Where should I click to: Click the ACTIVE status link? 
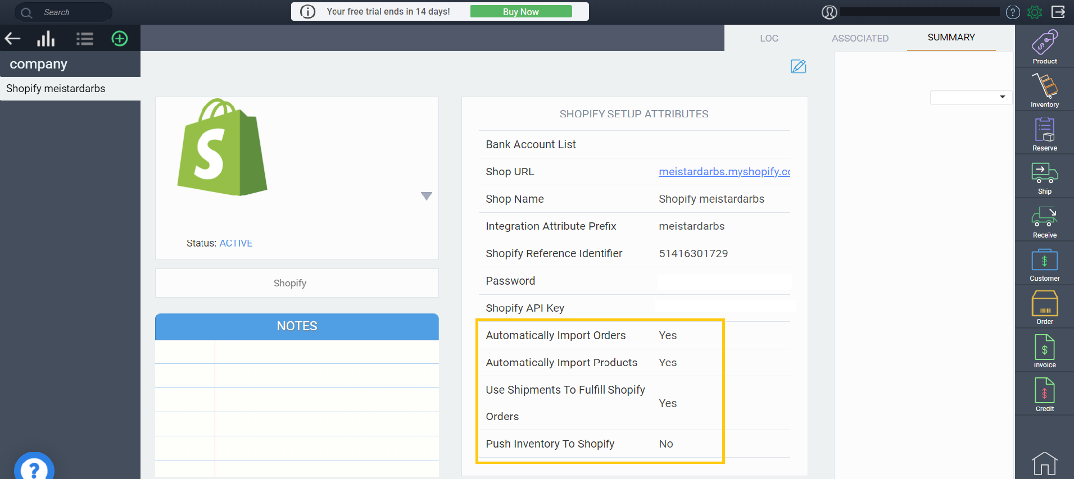(x=236, y=243)
